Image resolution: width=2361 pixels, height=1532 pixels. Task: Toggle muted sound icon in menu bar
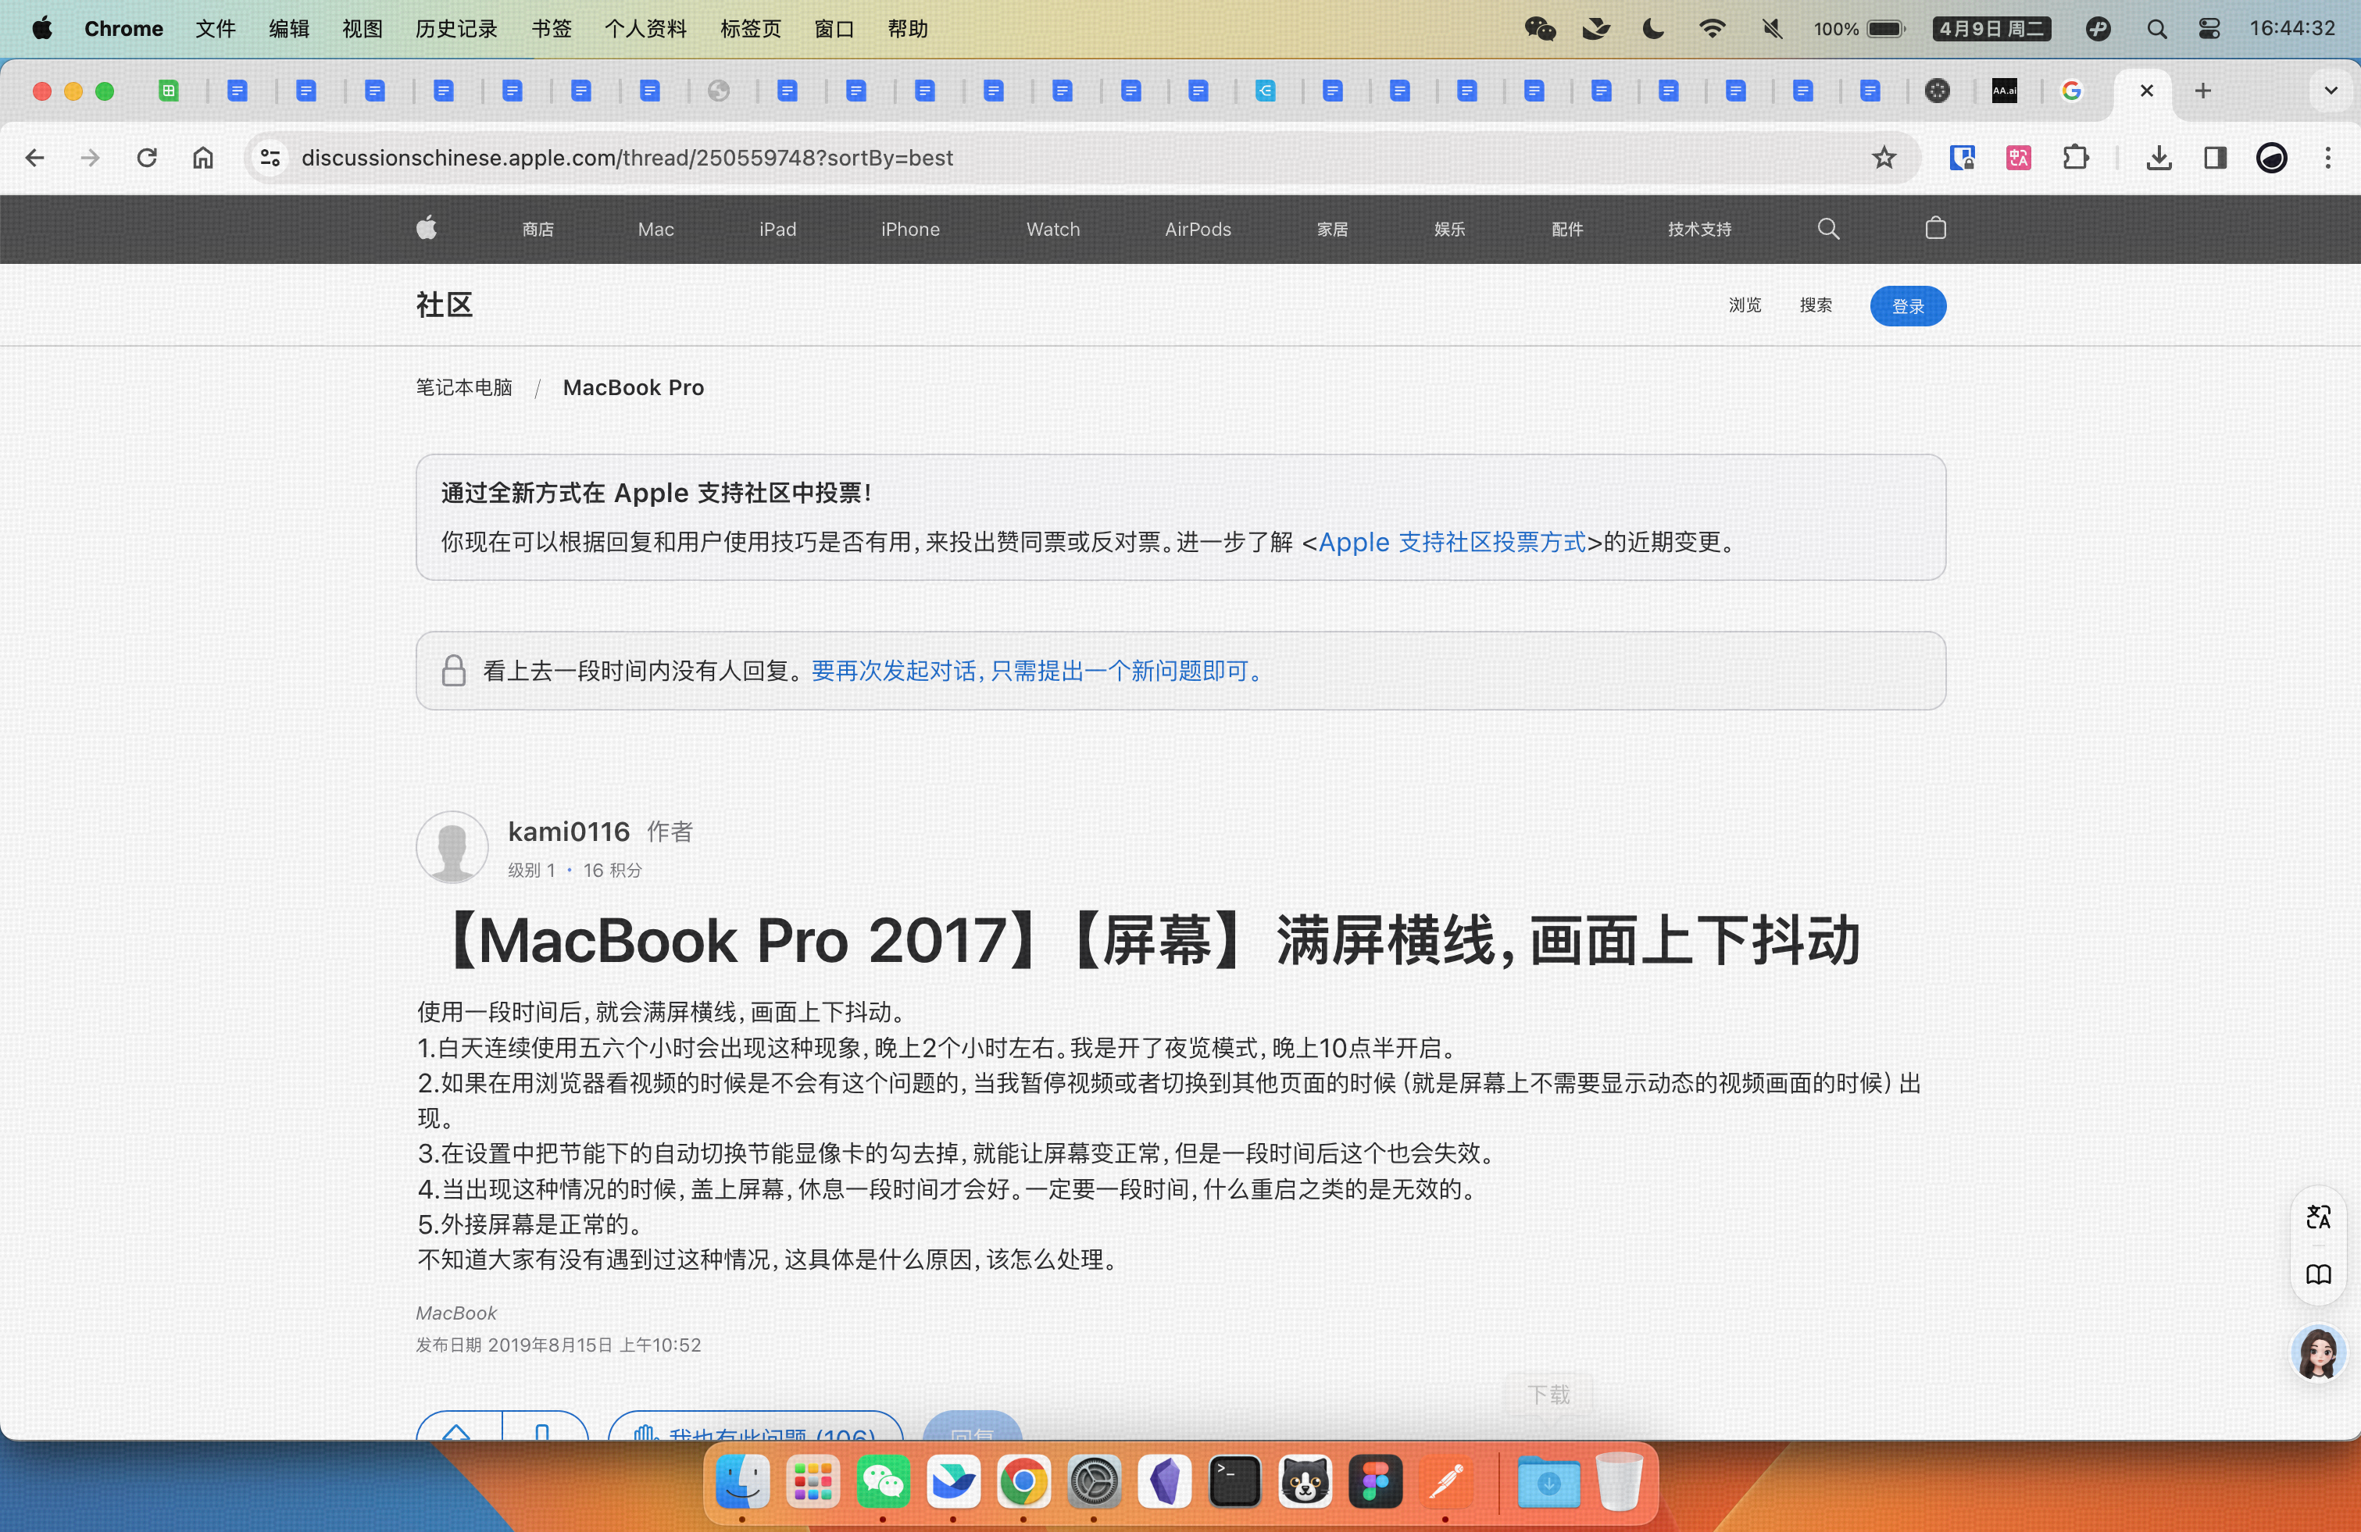pos(1772,29)
